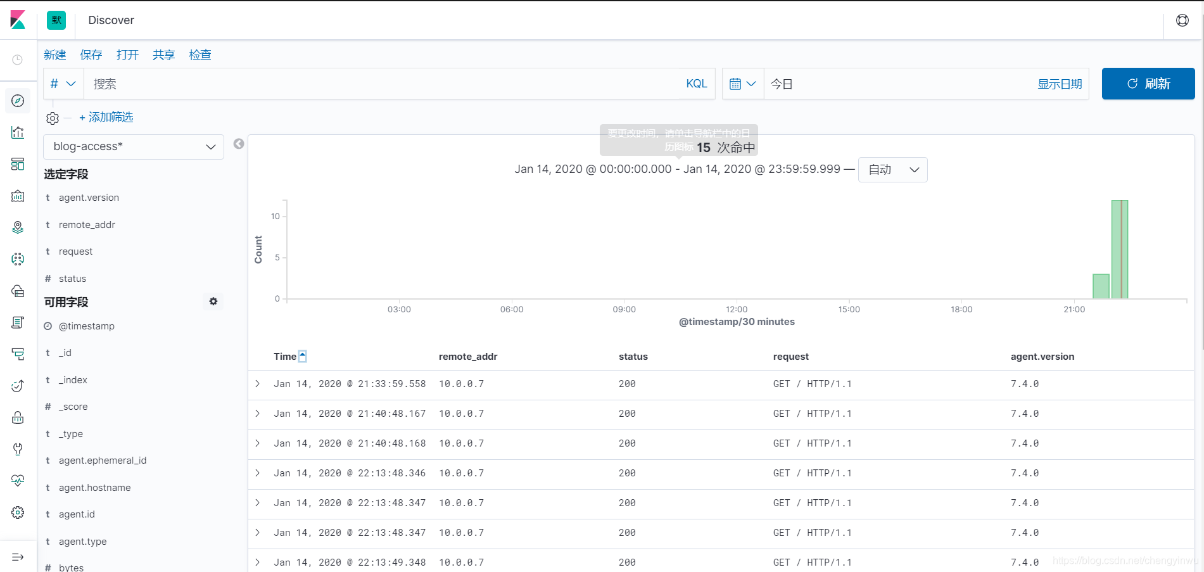Click remote_addr column header
Viewport: 1204px width, 572px height.
point(468,357)
